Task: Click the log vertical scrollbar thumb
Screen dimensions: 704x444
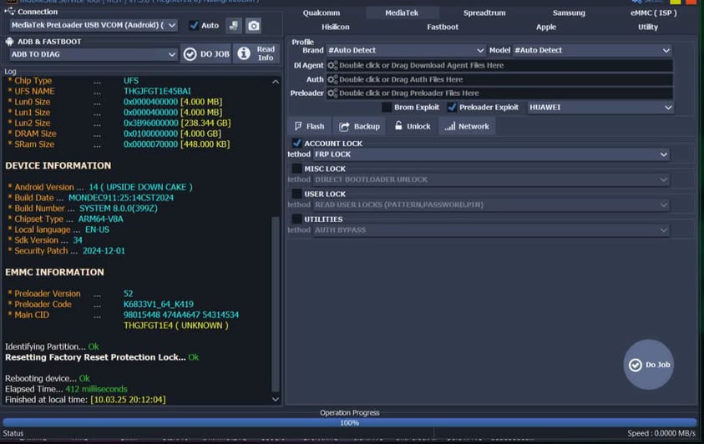Action: pyautogui.click(x=276, y=304)
